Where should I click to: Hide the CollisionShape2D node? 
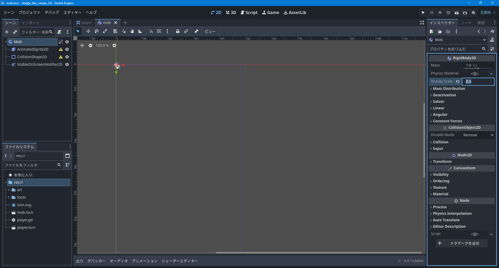[67, 57]
